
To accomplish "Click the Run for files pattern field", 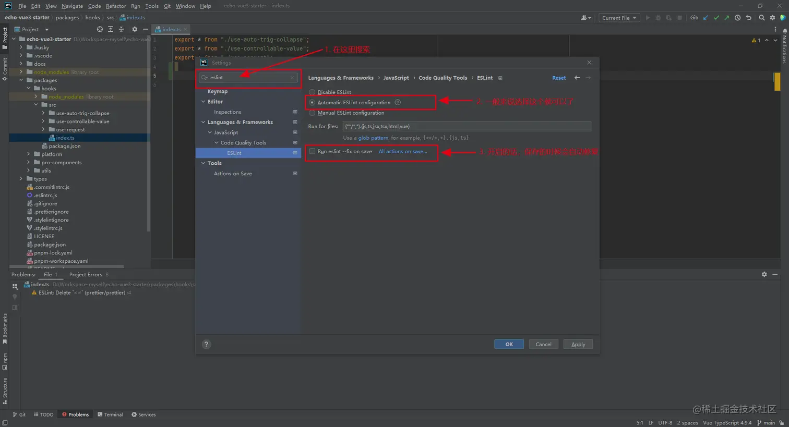I will 467,126.
